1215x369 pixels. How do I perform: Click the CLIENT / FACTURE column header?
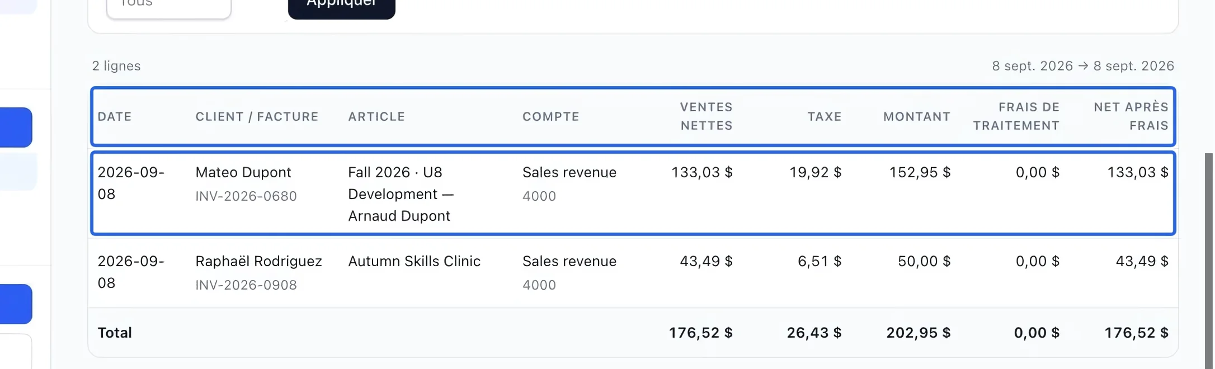(x=257, y=116)
